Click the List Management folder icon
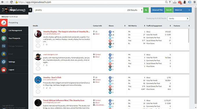This screenshot has width=197, height=109. 4,30
